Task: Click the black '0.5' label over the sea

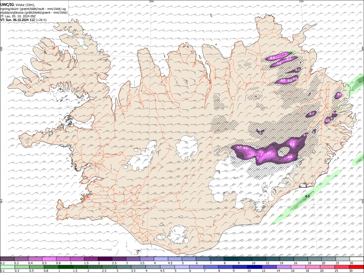Action: [x=307, y=197]
